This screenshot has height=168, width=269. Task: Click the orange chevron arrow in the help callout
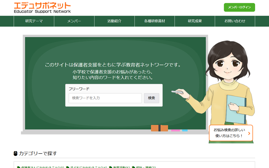click(249, 134)
